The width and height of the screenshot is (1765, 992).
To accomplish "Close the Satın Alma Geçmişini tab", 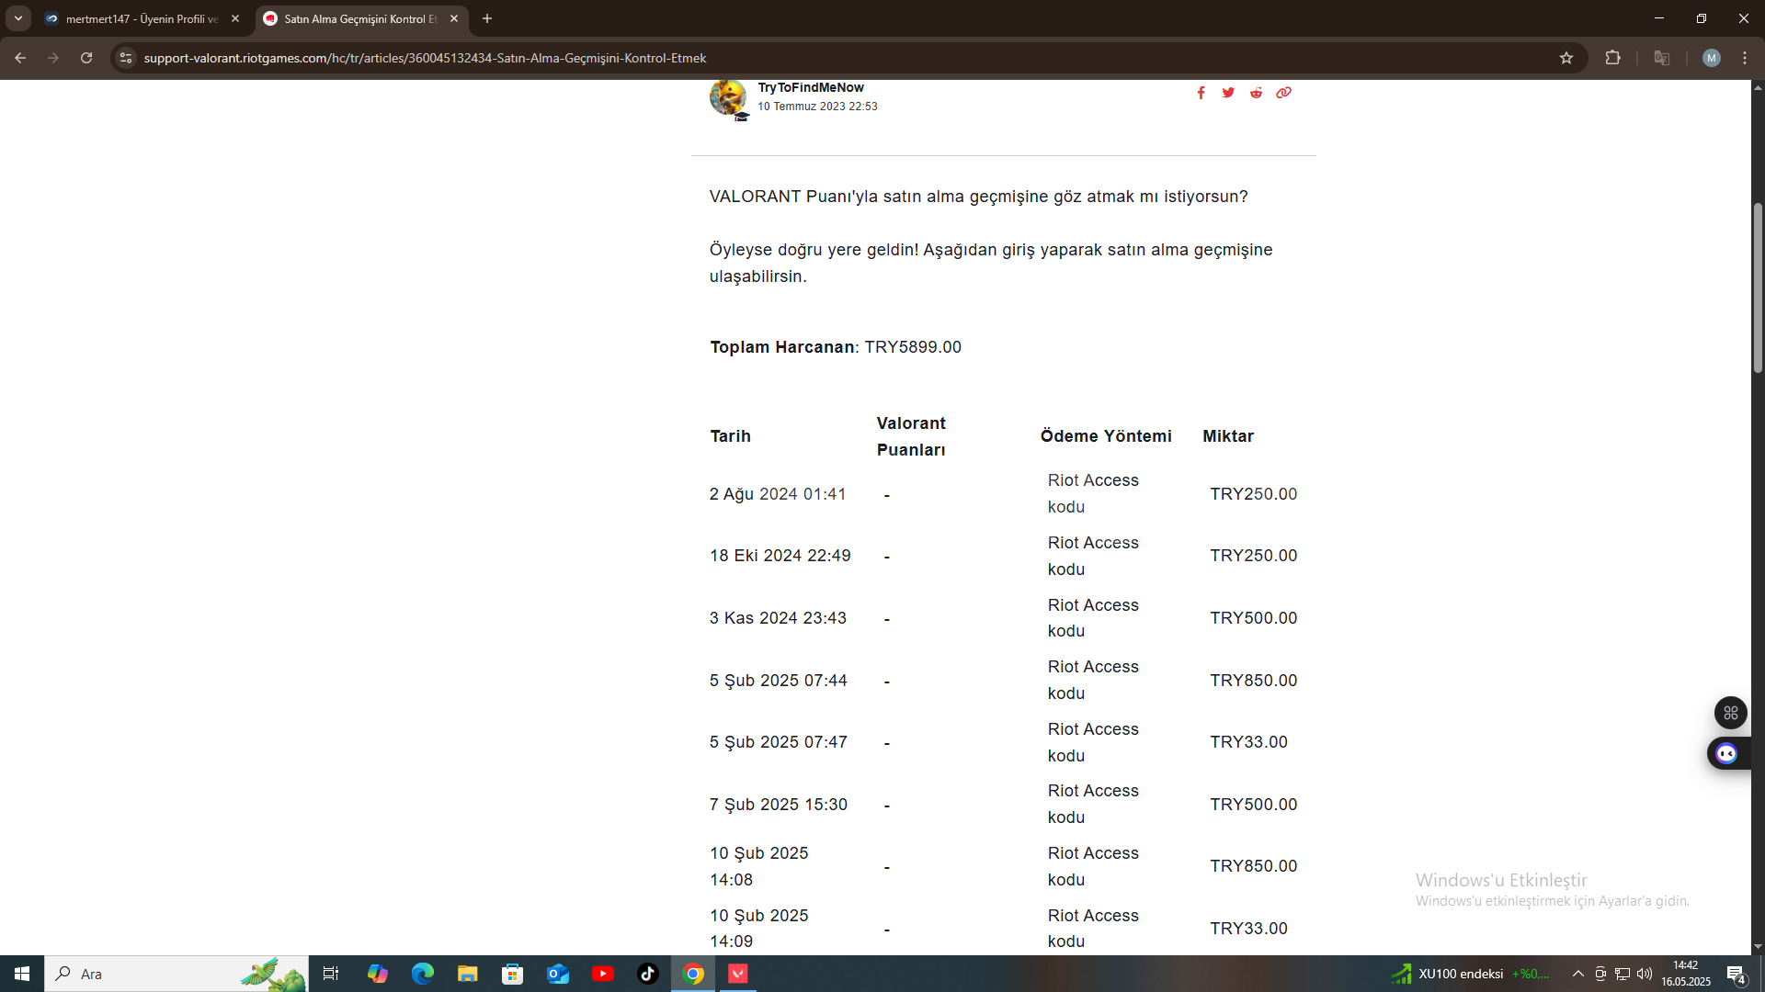I will 454,18.
